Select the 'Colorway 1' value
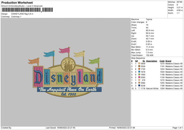184x130 pixels. click(x=16, y=17)
